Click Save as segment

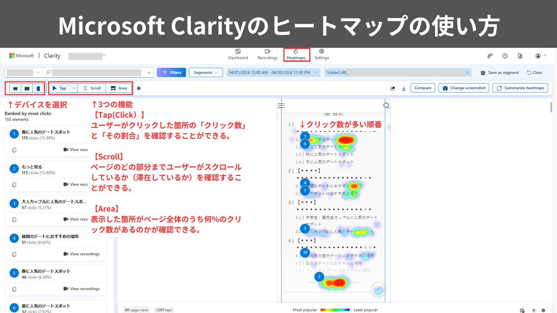[x=500, y=72]
